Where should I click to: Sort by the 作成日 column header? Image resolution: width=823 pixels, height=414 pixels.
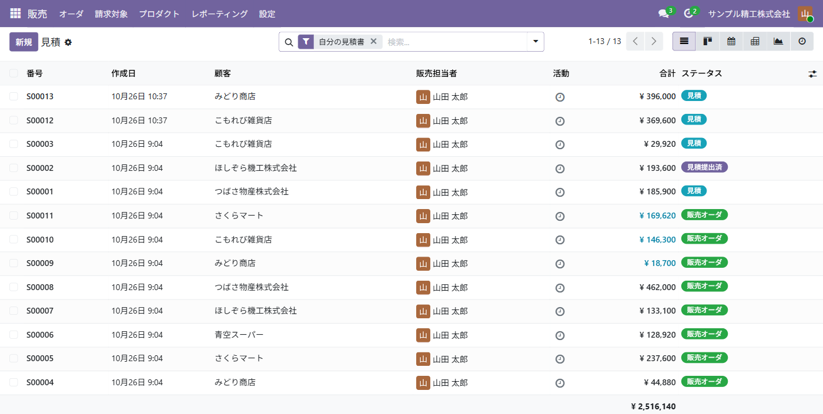(123, 73)
